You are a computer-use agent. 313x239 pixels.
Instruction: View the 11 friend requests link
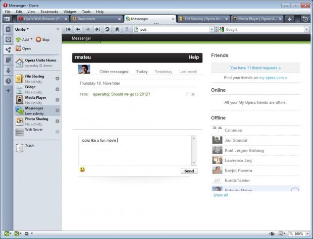point(255,68)
